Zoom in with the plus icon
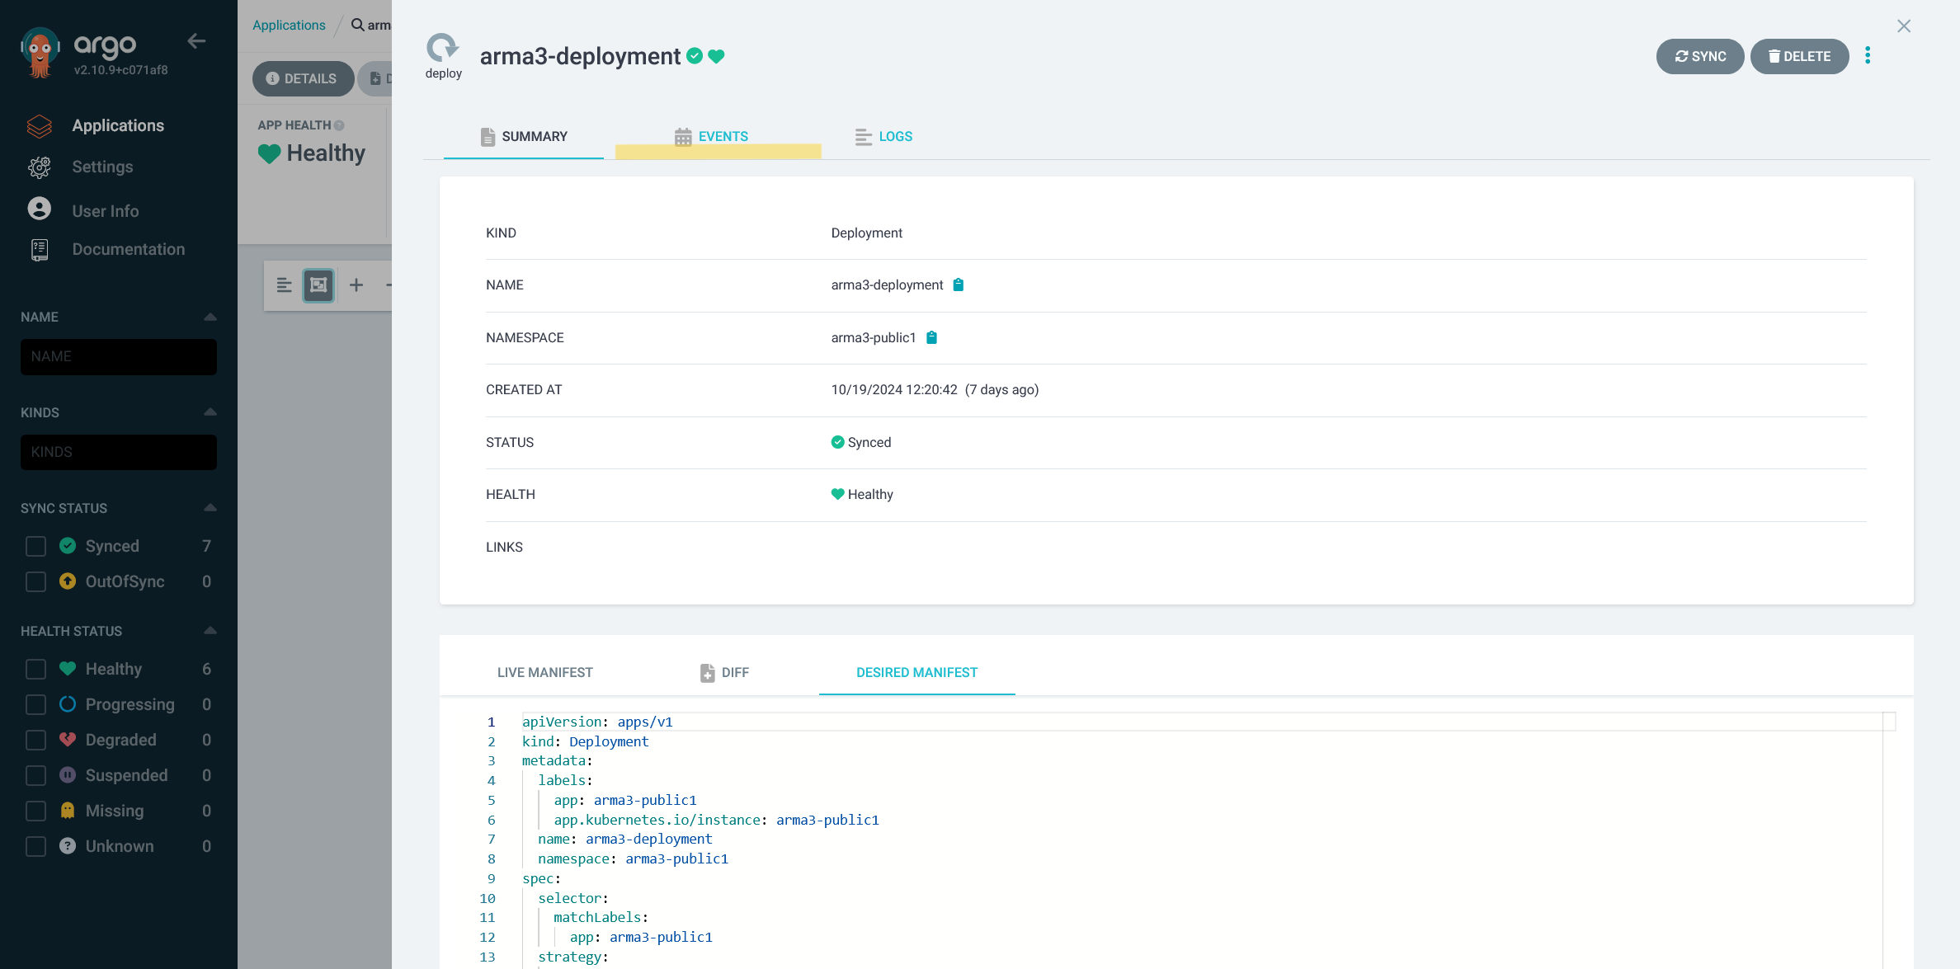 [356, 285]
